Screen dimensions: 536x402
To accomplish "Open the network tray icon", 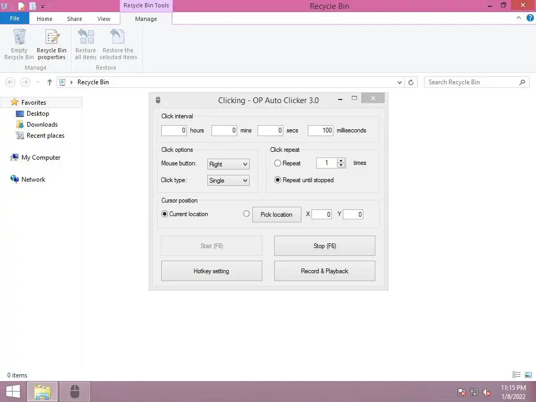I will coord(474,392).
